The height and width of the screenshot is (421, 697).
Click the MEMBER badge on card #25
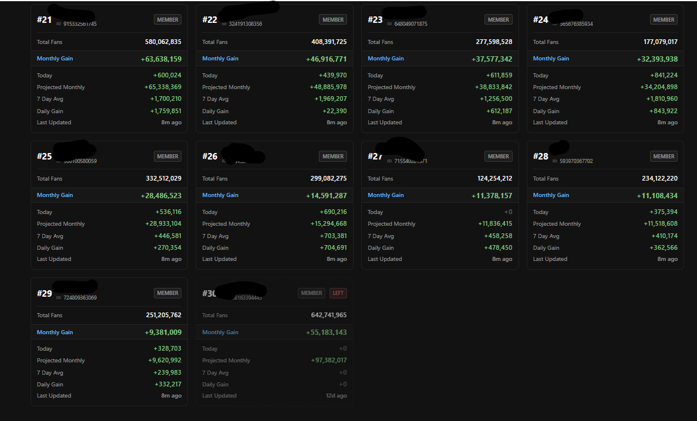click(167, 157)
